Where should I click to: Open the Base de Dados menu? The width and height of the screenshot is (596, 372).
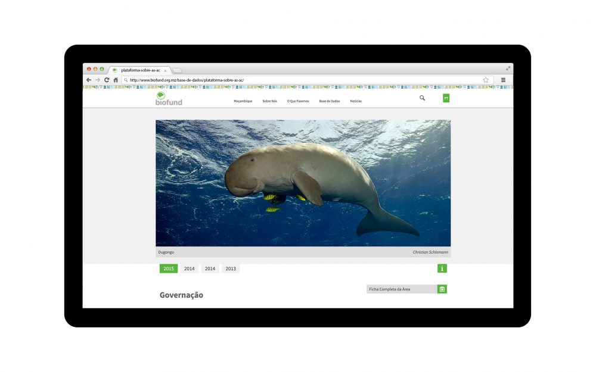coord(331,101)
